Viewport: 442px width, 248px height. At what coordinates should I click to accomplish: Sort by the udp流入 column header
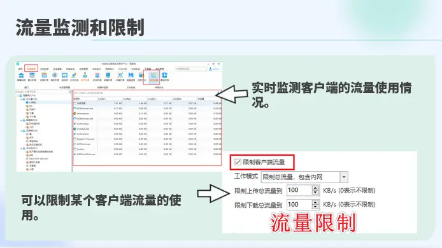(x=160, y=99)
